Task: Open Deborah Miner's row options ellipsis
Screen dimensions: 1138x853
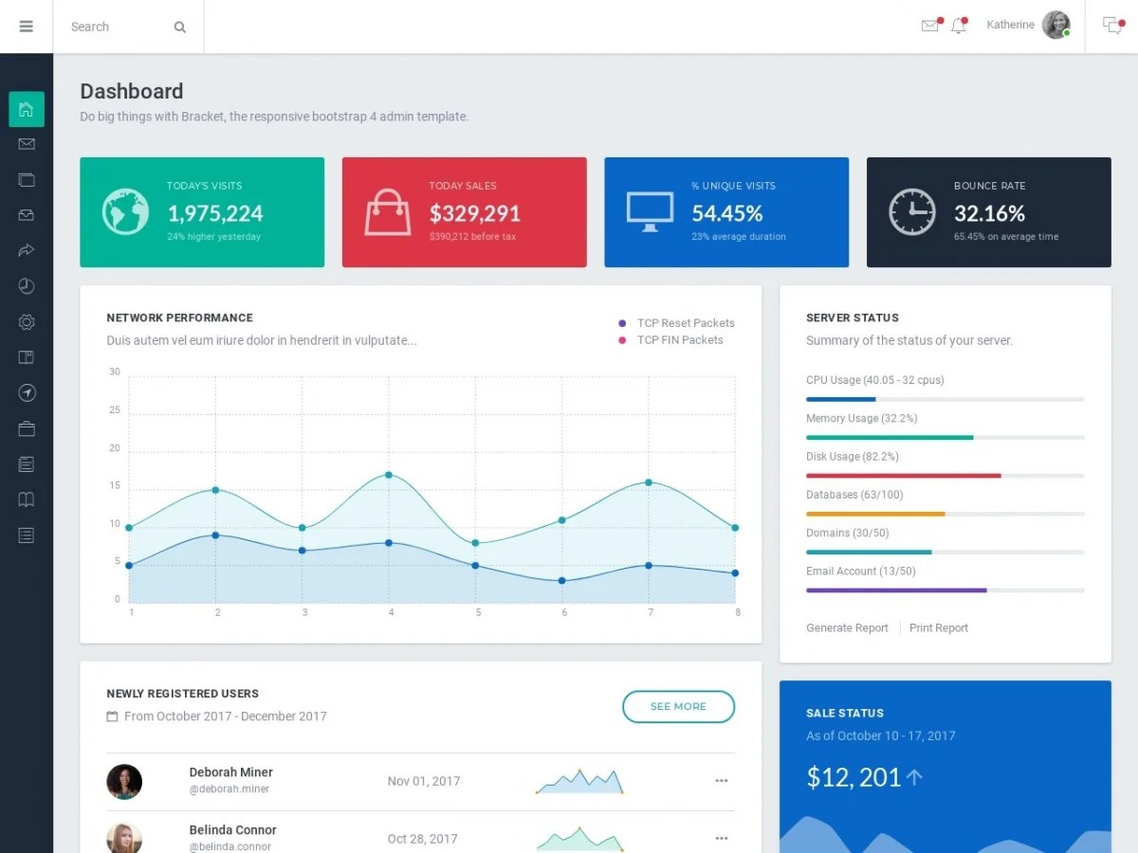Action: tap(721, 781)
